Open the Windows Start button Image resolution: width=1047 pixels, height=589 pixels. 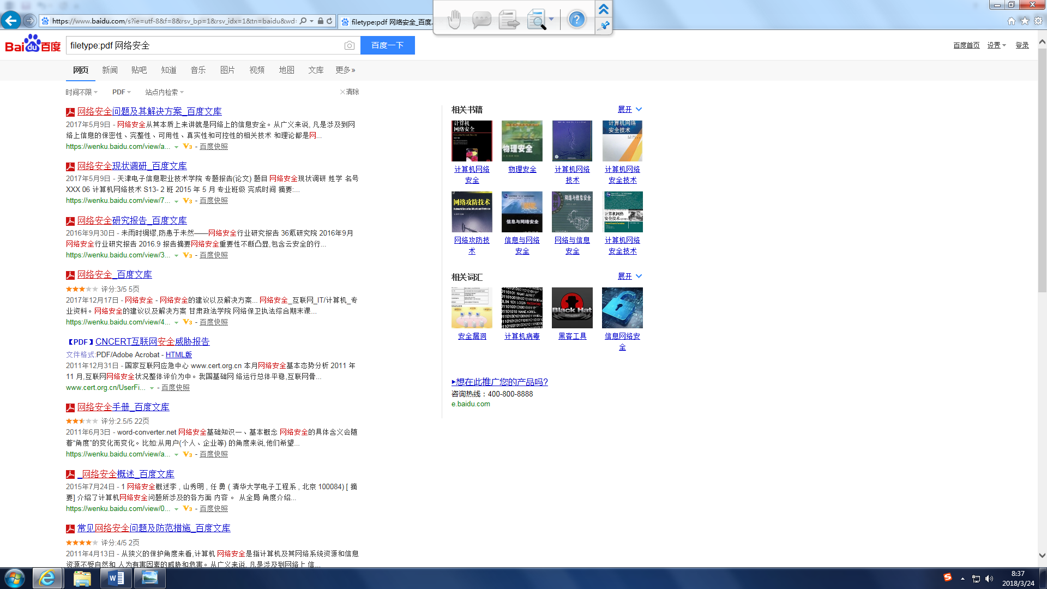[15, 578]
